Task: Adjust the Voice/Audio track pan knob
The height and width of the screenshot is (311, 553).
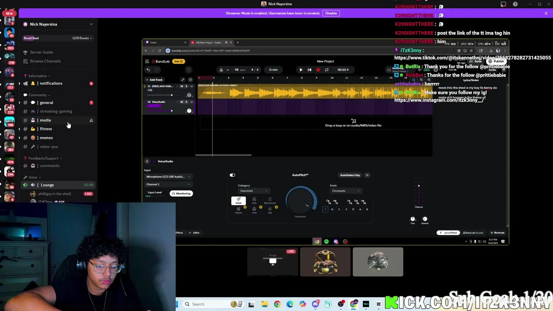Action: (x=189, y=111)
